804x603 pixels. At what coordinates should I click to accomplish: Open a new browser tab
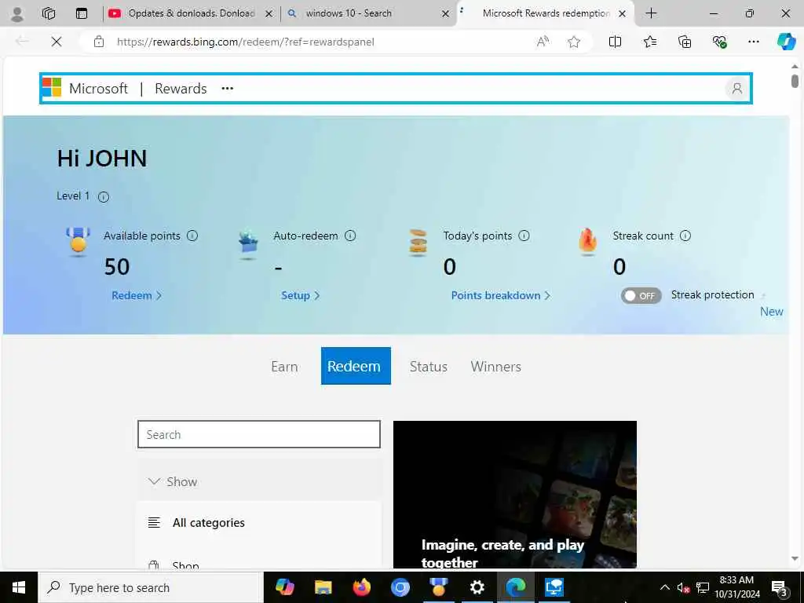[x=651, y=13]
